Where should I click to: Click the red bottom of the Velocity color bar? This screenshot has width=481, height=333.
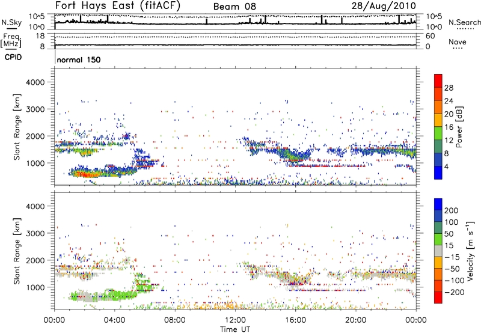(438, 298)
